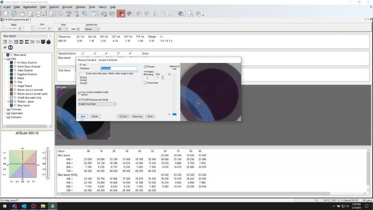This screenshot has width=373, height=210.
Task: Click the new job document toolbar icon
Action: point(6,14)
